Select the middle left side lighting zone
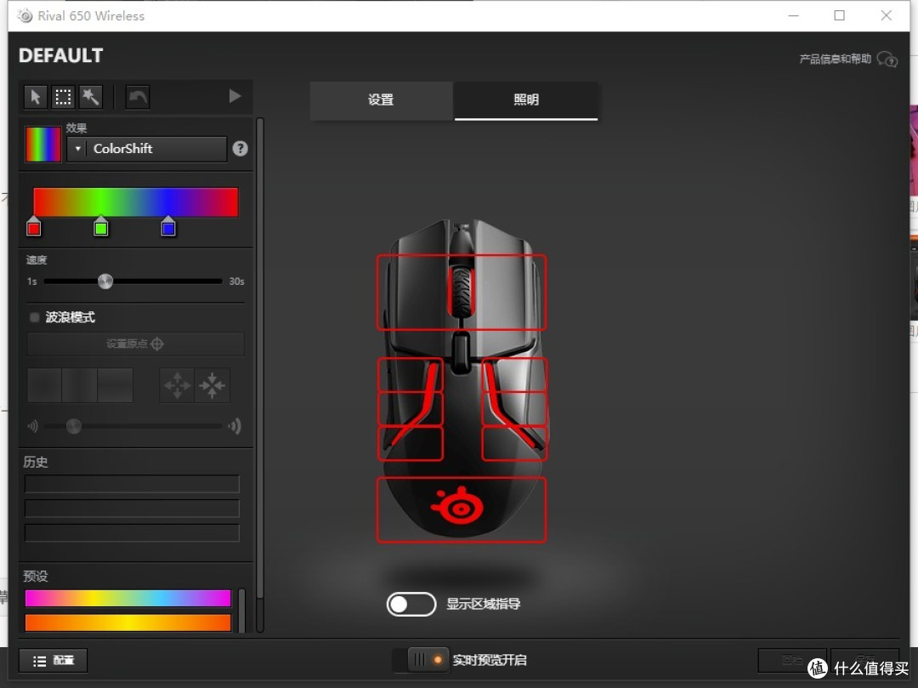918x688 pixels. [x=410, y=408]
